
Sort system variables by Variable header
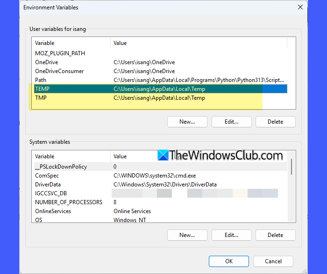tap(72, 156)
